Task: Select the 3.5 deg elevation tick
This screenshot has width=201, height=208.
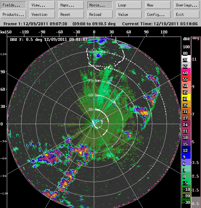Action: click(x=195, y=163)
